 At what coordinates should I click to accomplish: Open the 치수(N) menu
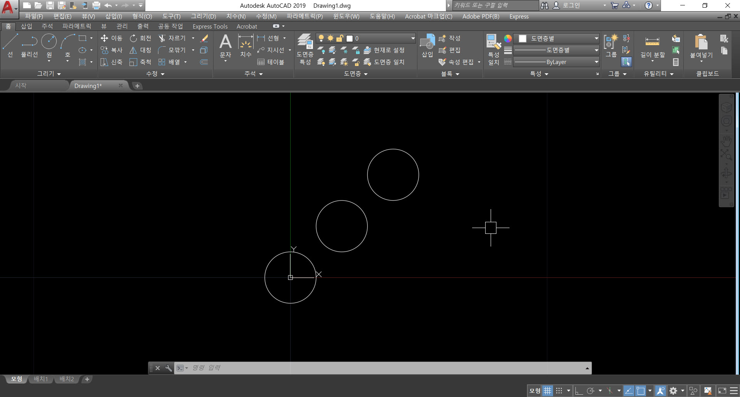(x=236, y=16)
